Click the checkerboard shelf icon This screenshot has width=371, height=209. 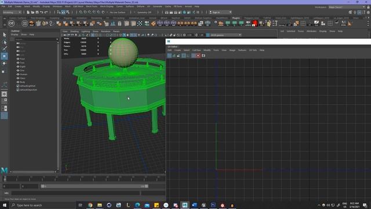[140, 23]
